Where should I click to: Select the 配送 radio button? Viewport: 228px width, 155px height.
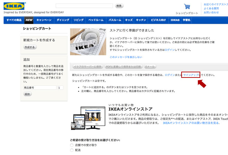click(x=72, y=150)
